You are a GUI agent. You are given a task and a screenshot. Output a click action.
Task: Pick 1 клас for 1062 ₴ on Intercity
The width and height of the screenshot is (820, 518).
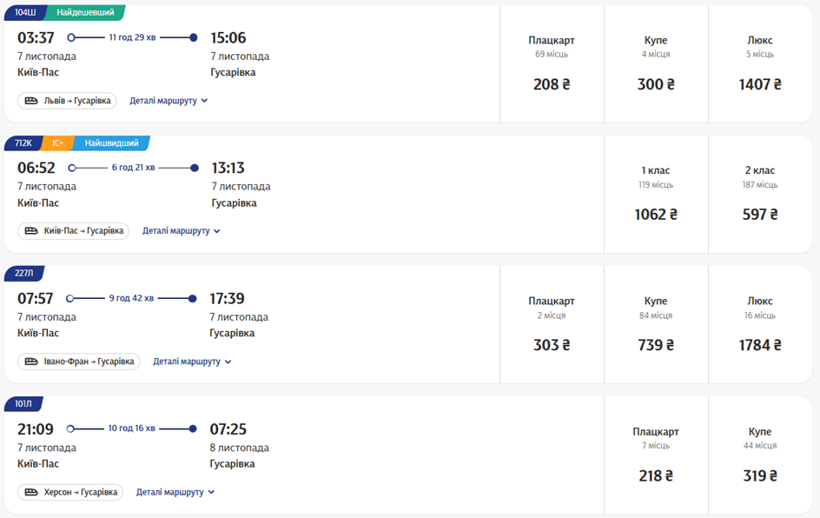pyautogui.click(x=656, y=195)
